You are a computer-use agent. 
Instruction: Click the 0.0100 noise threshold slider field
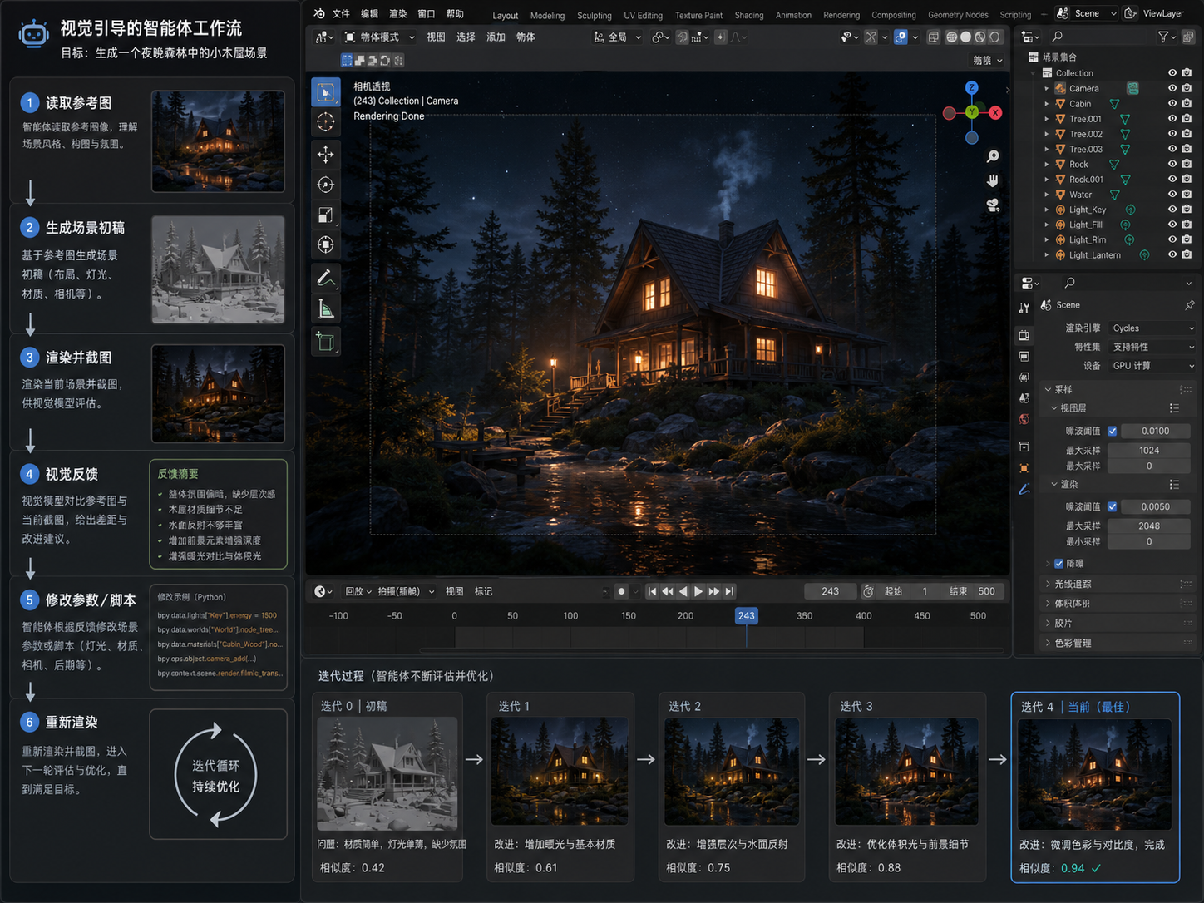[x=1155, y=431]
